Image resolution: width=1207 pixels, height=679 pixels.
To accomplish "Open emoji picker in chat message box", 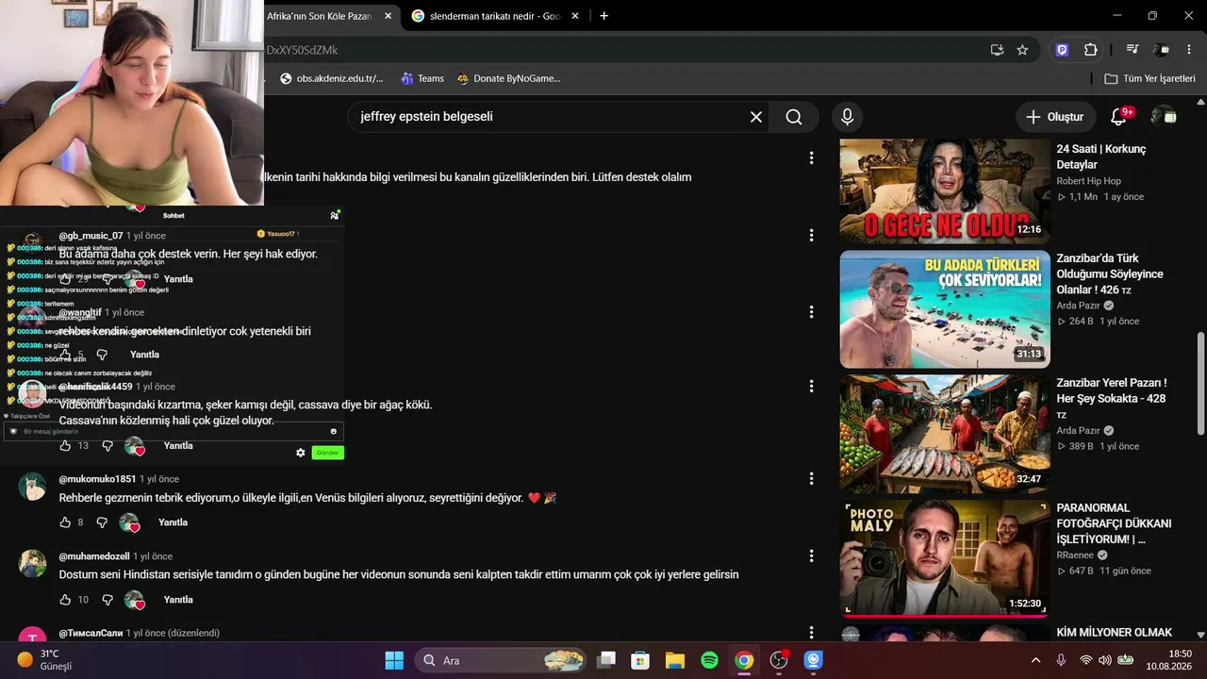I will (333, 431).
